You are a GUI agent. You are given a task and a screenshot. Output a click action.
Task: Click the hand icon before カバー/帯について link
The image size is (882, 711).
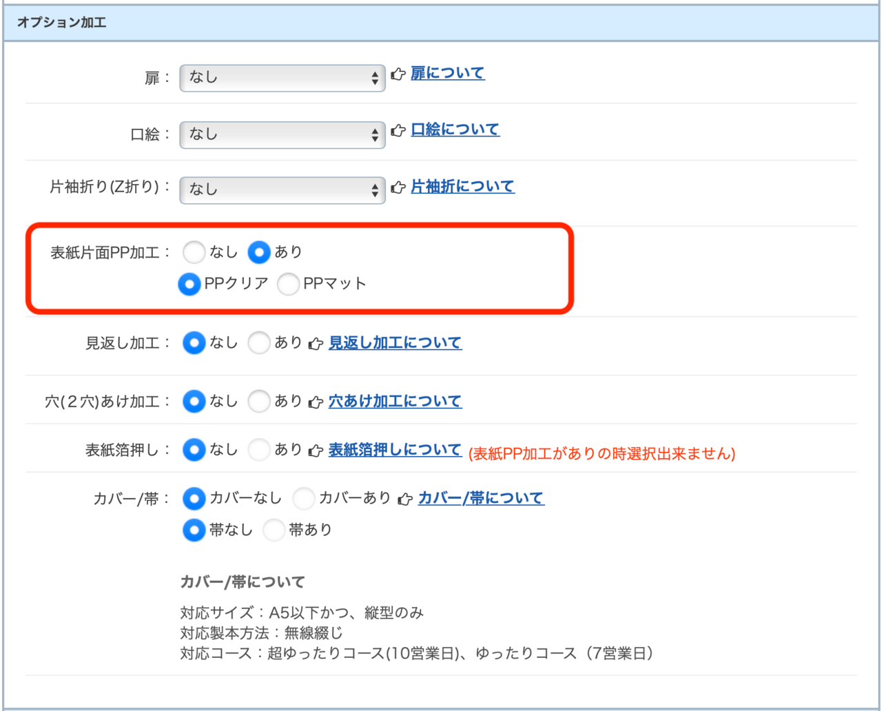click(405, 499)
